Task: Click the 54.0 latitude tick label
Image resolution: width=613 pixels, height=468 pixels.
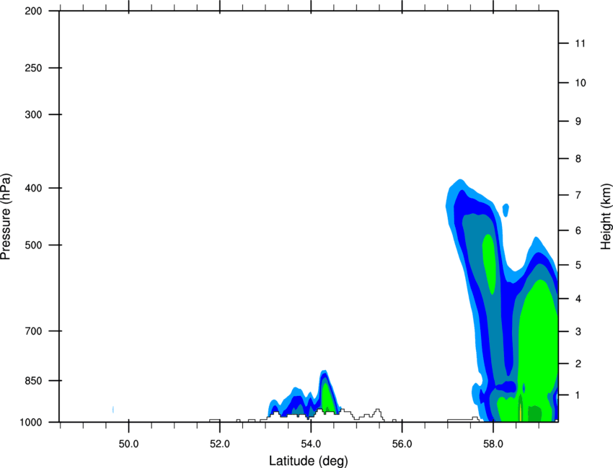Action: coord(311,444)
